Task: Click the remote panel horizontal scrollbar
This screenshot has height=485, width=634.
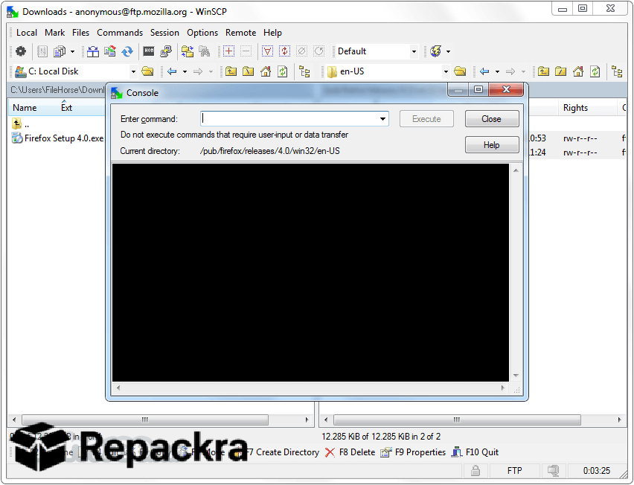Action: (x=457, y=420)
